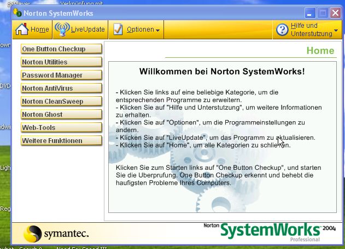Open Hilfe und Unterstutzung menu
The image size is (345, 249).
pyautogui.click(x=312, y=29)
